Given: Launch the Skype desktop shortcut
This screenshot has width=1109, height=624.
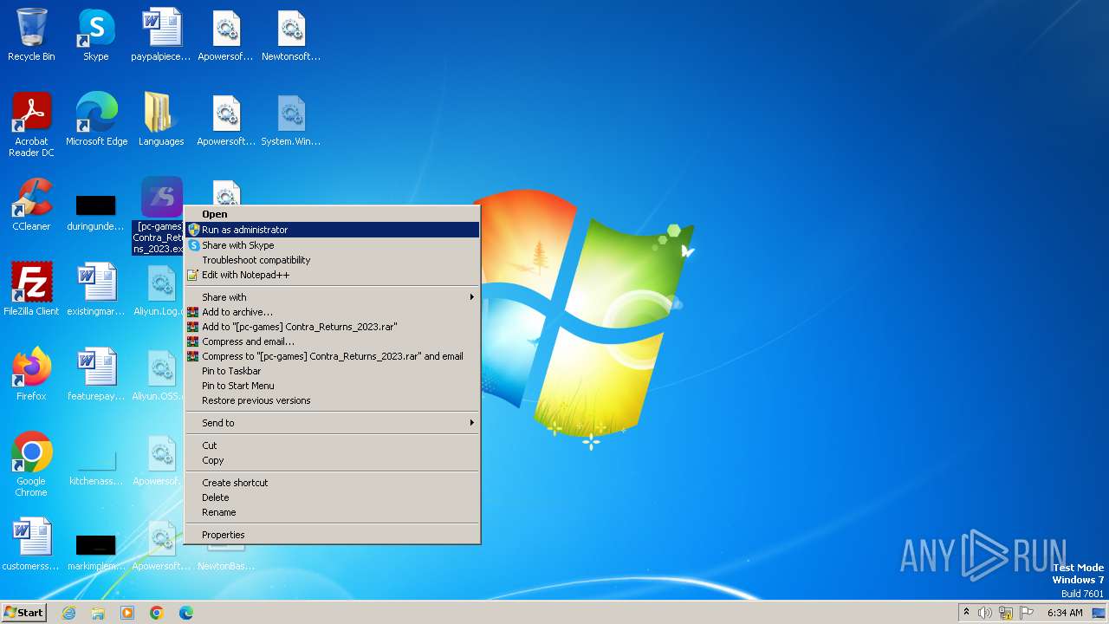Looking at the screenshot, I should [96, 35].
